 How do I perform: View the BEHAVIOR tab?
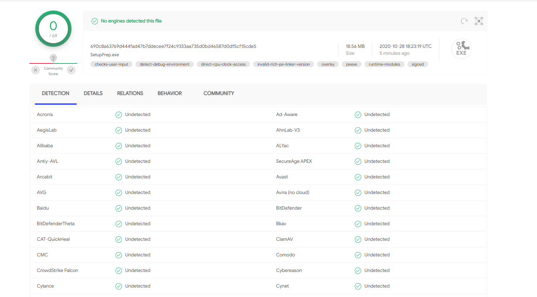click(x=170, y=94)
